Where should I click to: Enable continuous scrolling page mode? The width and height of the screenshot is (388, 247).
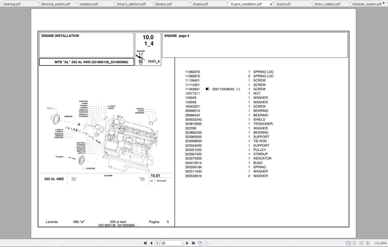pyautogui.click(x=354, y=243)
